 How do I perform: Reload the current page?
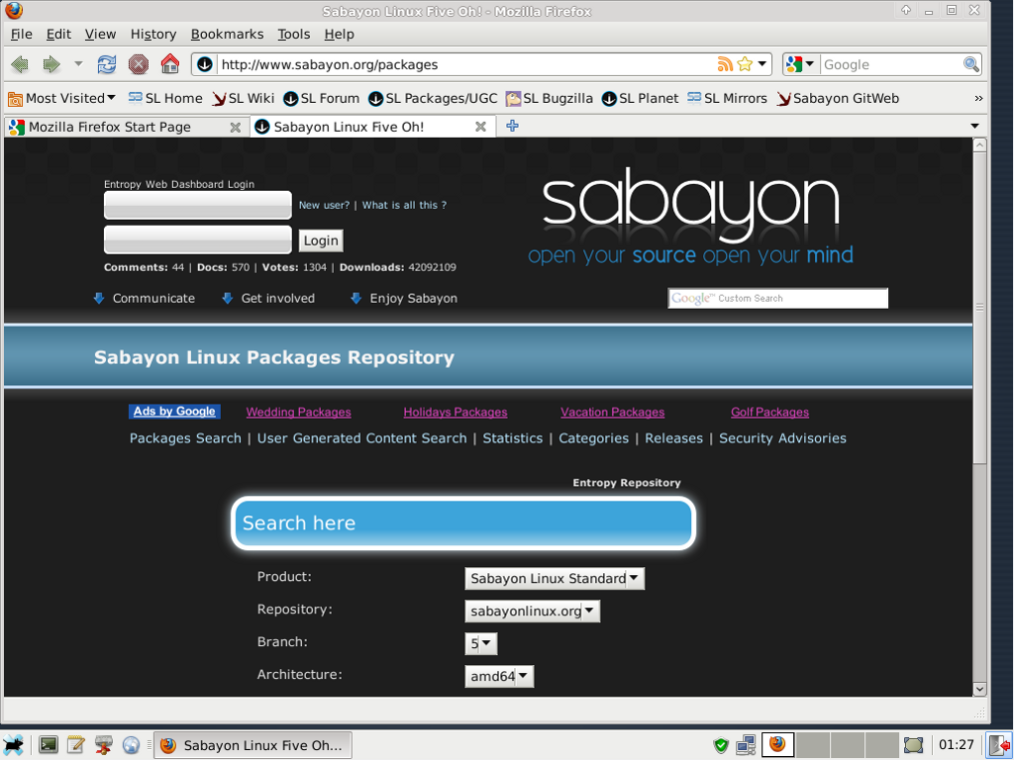coord(107,64)
